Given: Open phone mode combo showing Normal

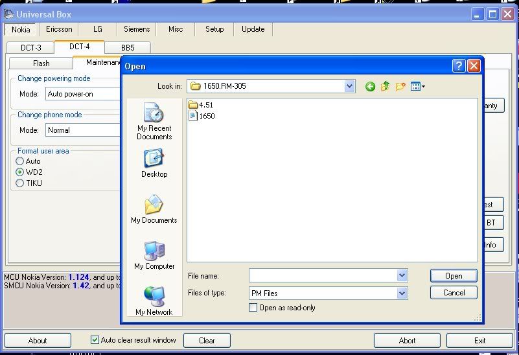Looking at the screenshot, I should pos(83,130).
